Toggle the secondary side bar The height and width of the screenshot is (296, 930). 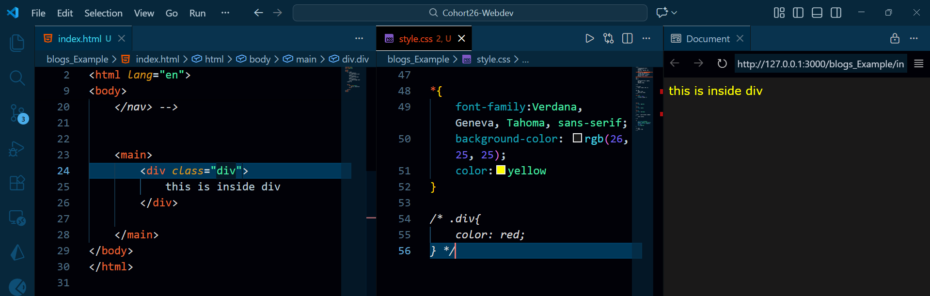836,13
